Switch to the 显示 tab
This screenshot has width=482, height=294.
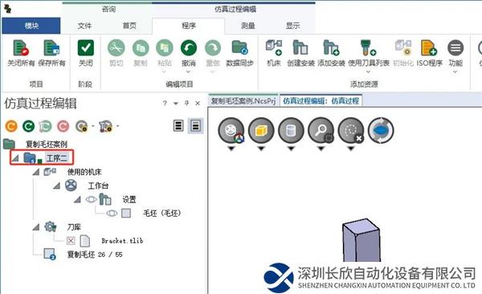pyautogui.click(x=292, y=26)
